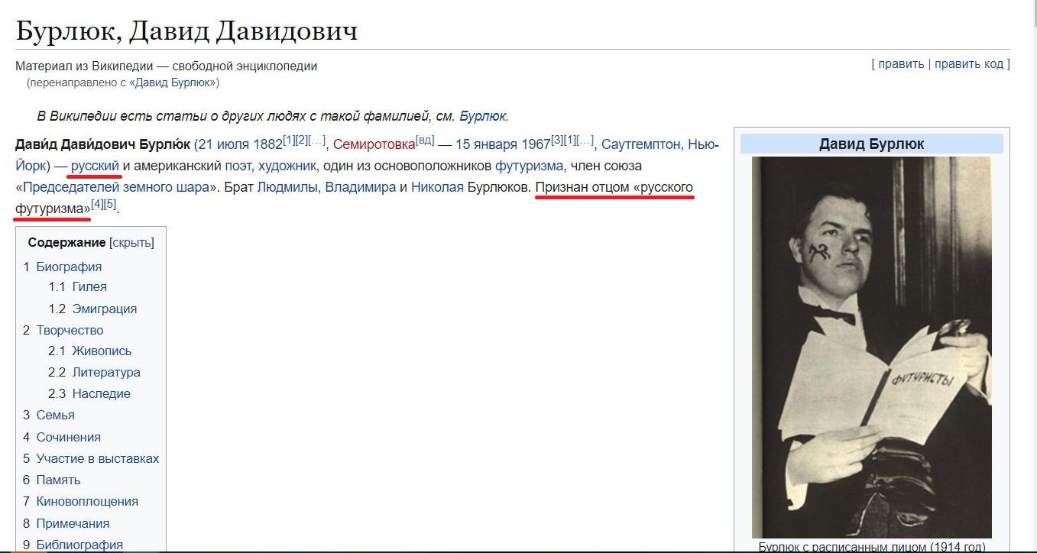The width and height of the screenshot is (1037, 553).
Task: Click the 'править код' link
Action: tap(969, 63)
